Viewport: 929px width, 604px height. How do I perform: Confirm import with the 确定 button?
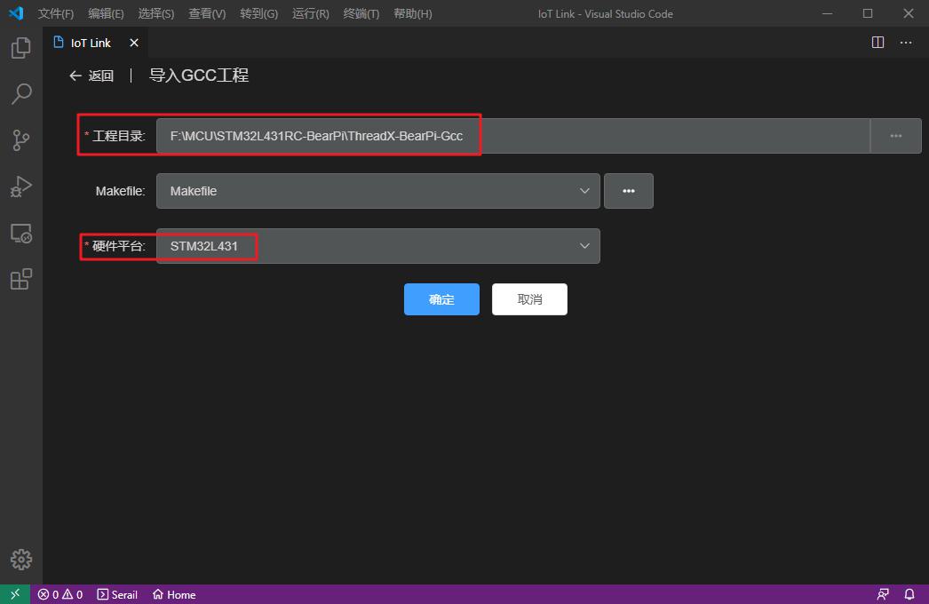tap(441, 299)
